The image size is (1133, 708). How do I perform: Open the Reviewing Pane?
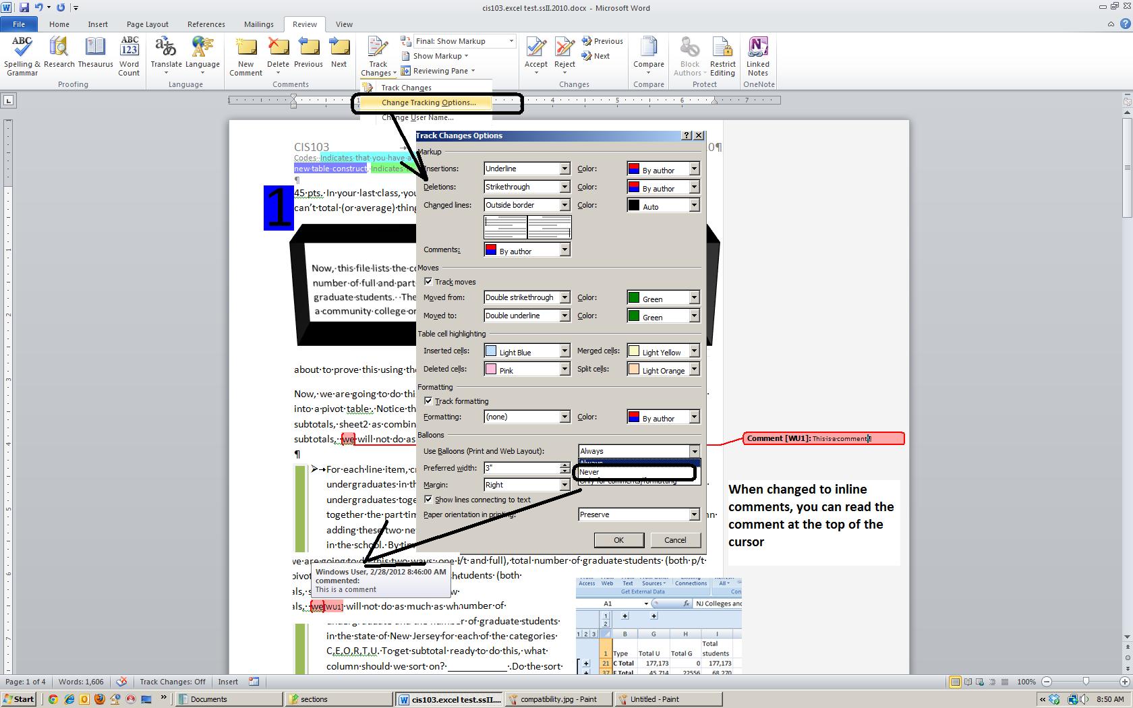[438, 71]
